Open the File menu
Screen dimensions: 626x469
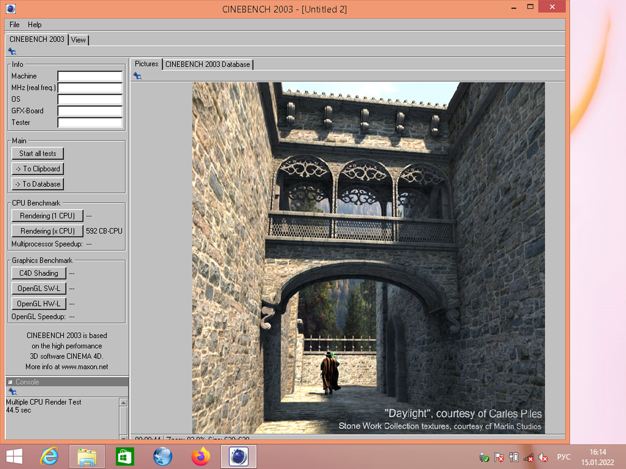tap(14, 25)
